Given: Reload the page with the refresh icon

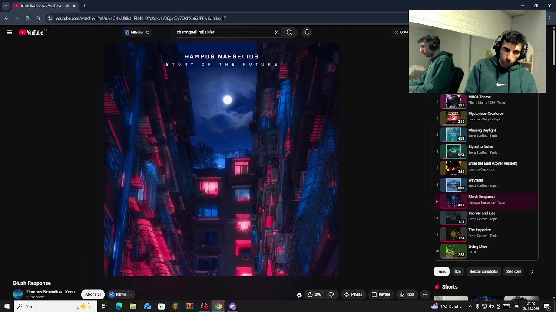Looking at the screenshot, I should [27, 18].
